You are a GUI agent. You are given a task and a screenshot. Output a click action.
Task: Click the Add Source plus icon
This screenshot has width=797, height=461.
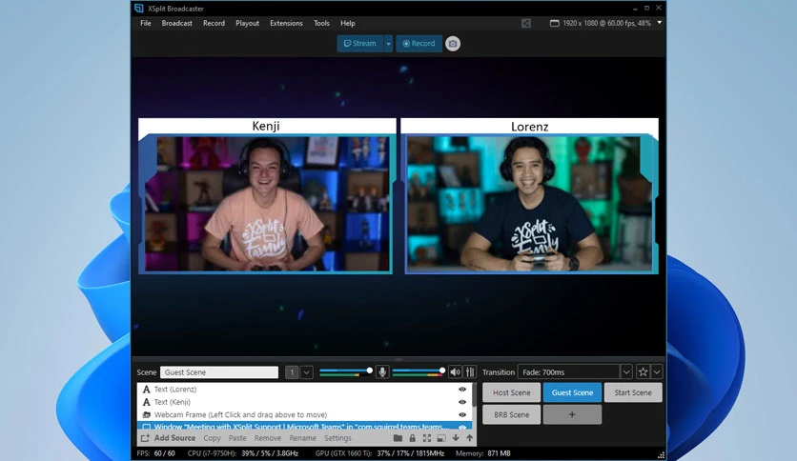click(145, 437)
